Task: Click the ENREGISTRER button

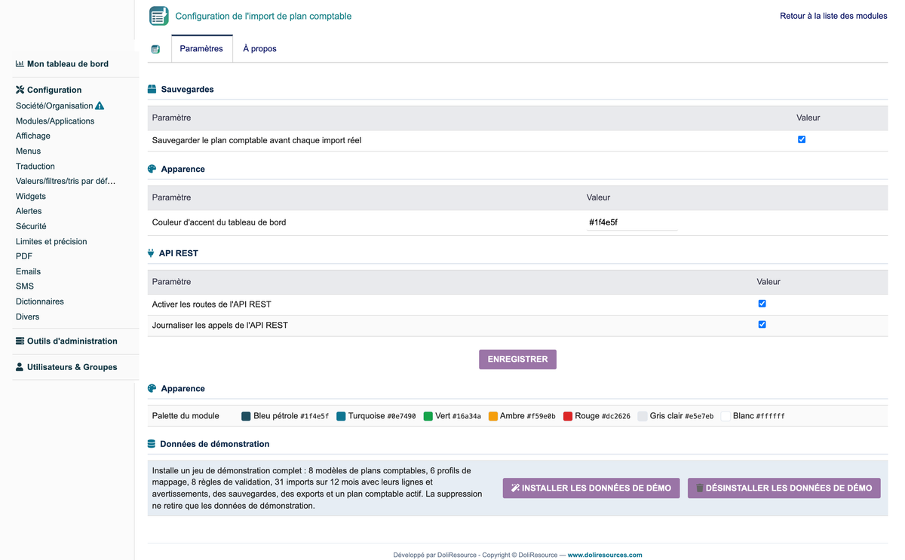Action: [x=517, y=360]
